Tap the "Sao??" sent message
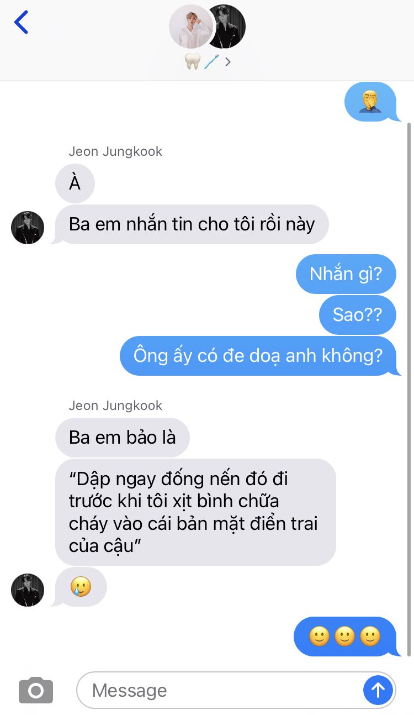Image resolution: width=414 pixels, height=715 pixels. point(358,314)
